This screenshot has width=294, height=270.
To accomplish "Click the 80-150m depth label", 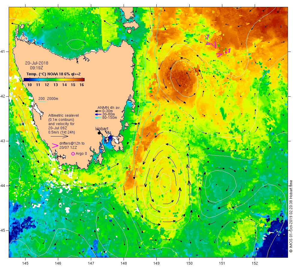I will click(109, 118).
